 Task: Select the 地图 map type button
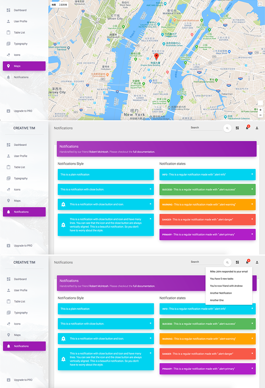tap(54, 5)
